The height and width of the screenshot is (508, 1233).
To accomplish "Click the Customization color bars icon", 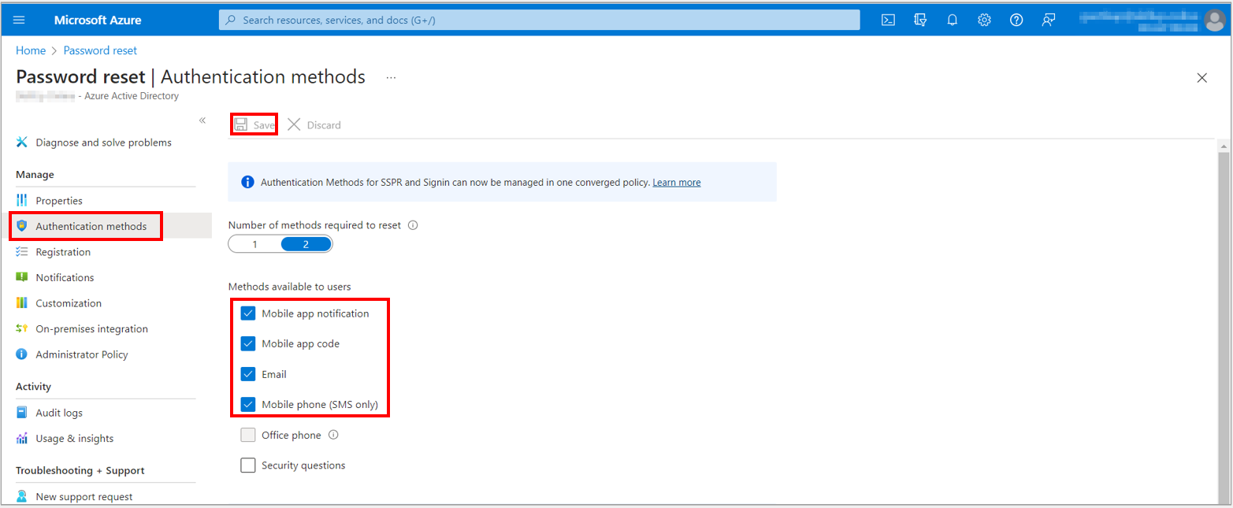I will [x=22, y=303].
